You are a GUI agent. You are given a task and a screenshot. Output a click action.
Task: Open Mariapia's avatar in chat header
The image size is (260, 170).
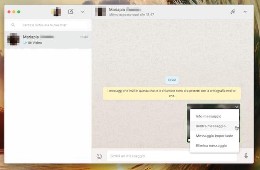[100, 12]
